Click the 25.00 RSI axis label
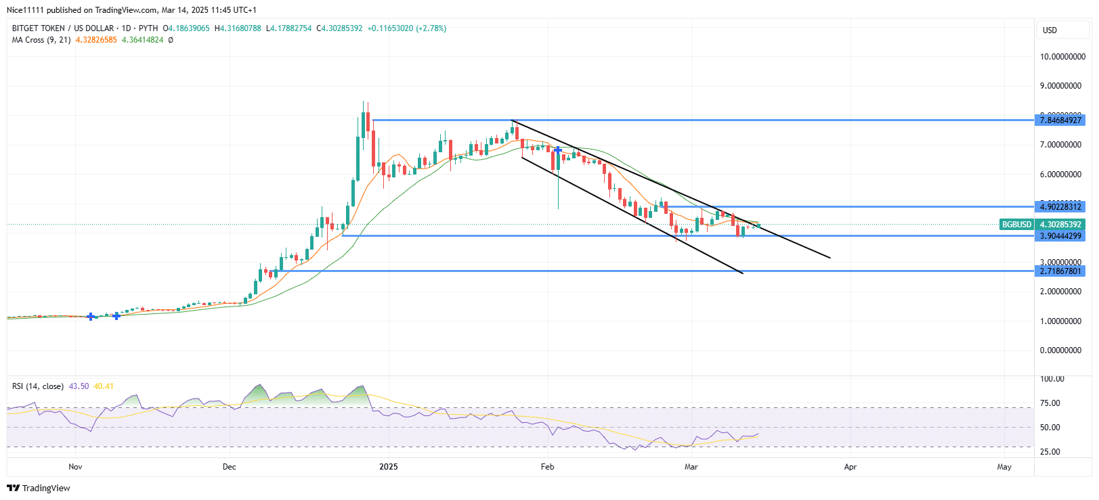Viewport: 1099px width, 500px height. [x=1050, y=452]
